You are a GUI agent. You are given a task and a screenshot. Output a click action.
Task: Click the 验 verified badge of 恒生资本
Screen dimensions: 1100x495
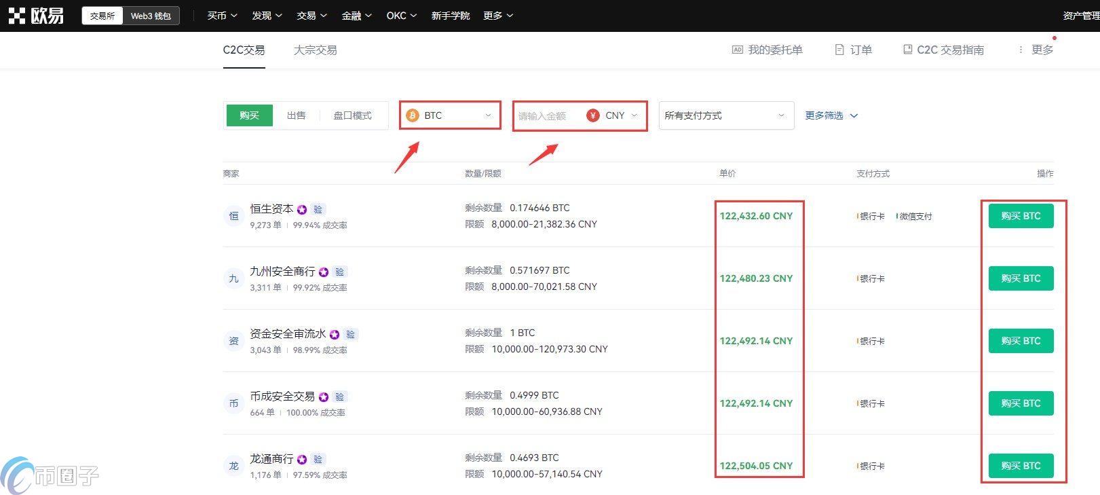click(x=318, y=210)
